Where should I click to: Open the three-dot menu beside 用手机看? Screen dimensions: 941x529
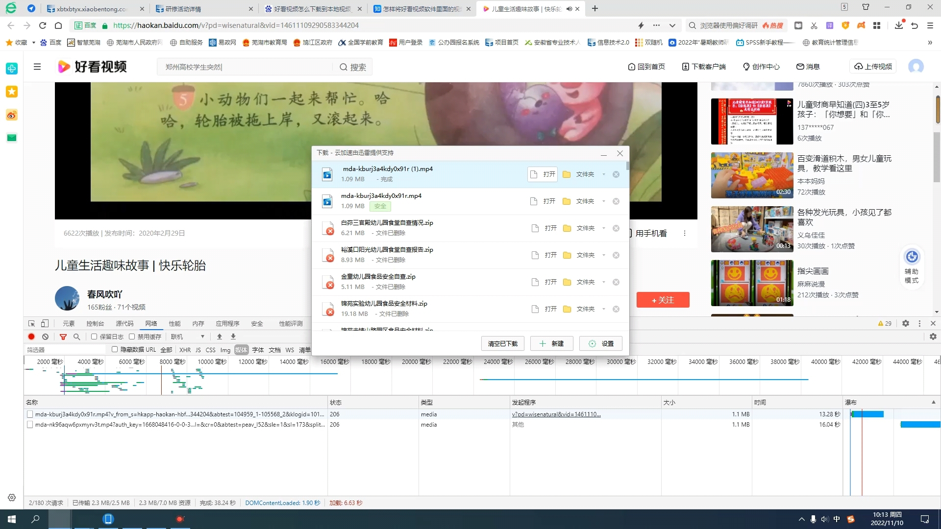pyautogui.click(x=685, y=233)
